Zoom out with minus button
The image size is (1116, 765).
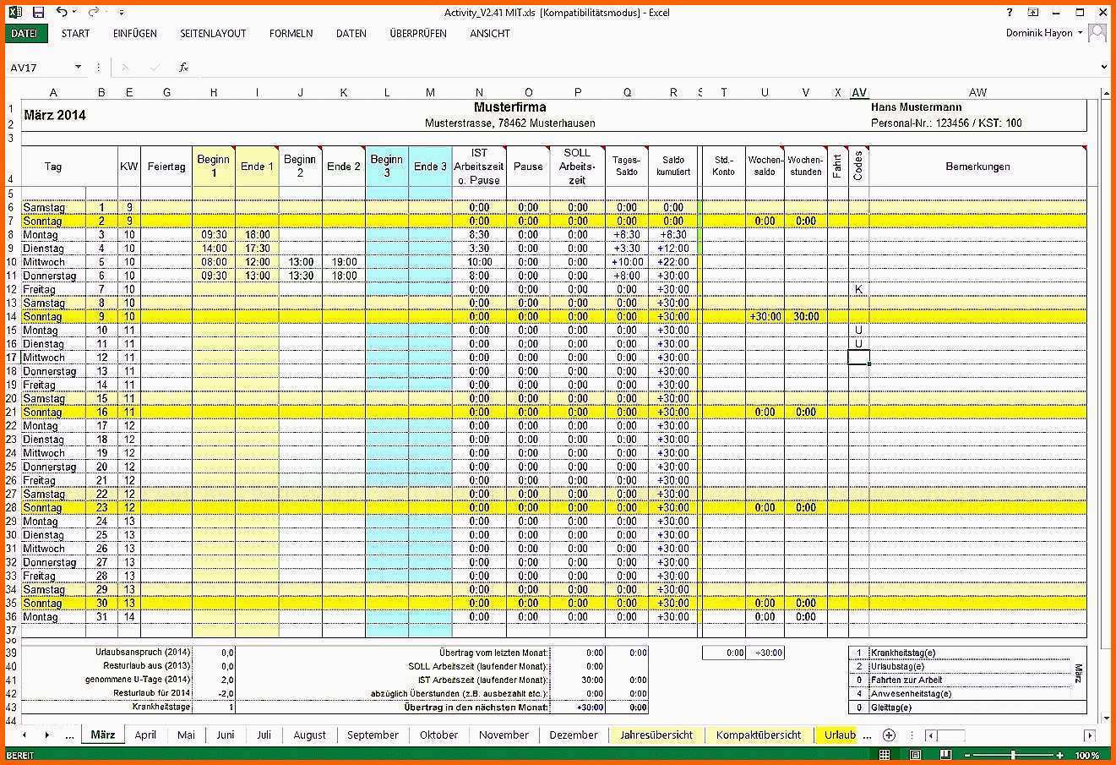click(x=967, y=755)
